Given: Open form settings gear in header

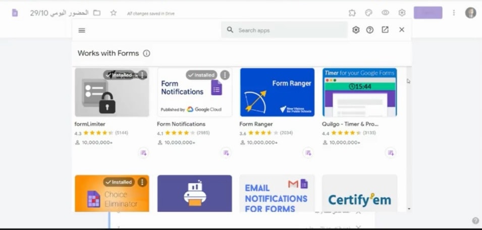Looking at the screenshot, I should (x=402, y=13).
